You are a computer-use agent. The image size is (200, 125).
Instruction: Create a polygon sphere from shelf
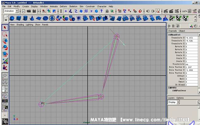[x=12, y=18]
